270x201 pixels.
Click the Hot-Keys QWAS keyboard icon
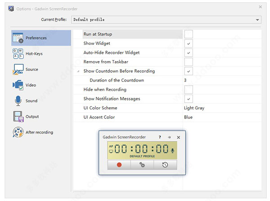point(18,54)
